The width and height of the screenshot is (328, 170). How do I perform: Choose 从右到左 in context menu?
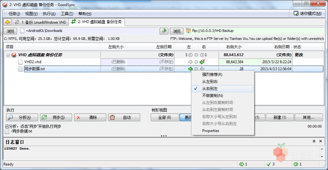[x=223, y=89]
